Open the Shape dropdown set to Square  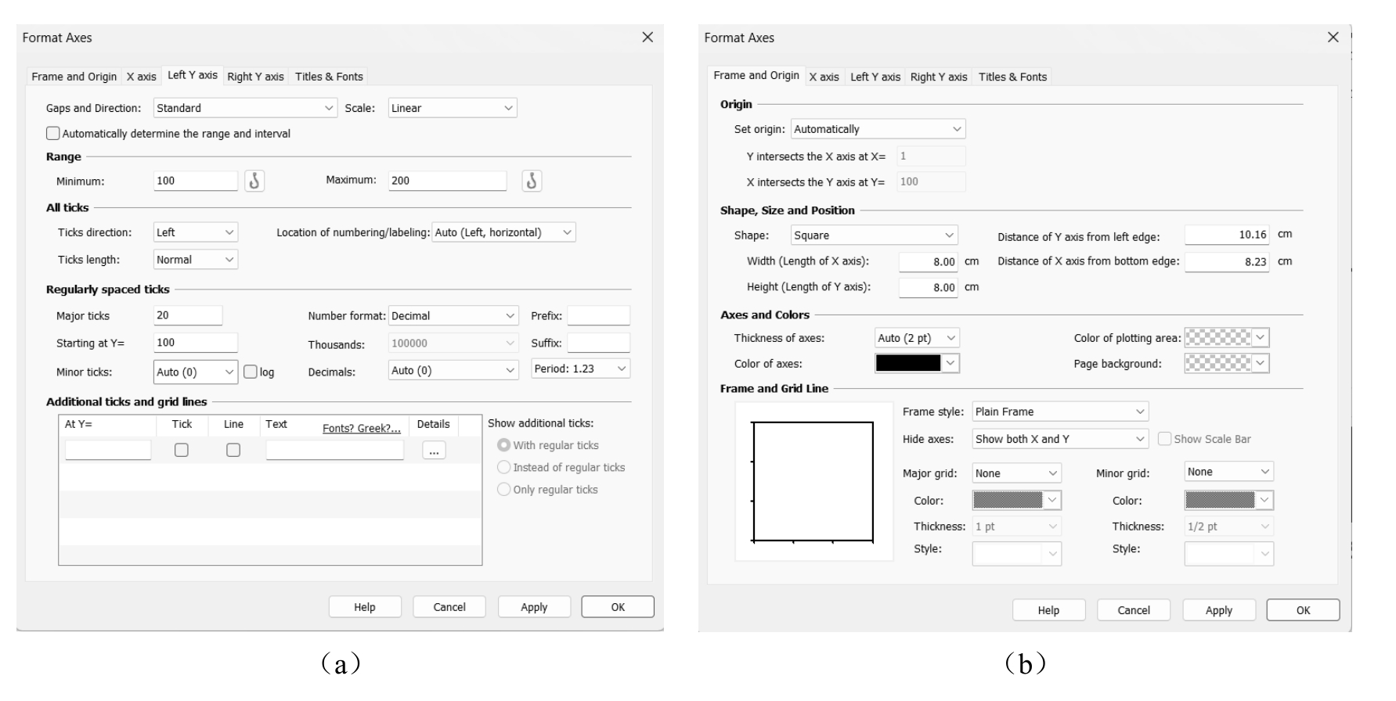(874, 235)
